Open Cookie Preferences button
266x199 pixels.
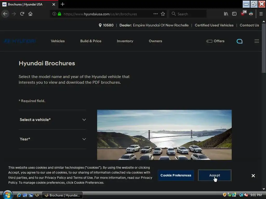[176, 175]
